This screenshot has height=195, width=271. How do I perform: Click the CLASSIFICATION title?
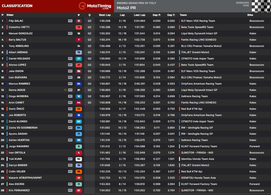click(x=17, y=6)
